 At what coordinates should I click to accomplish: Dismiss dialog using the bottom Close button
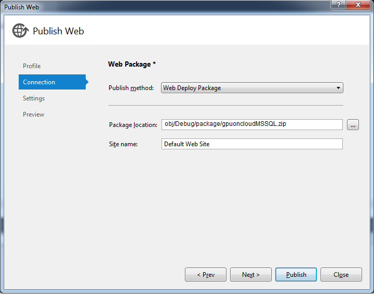click(x=341, y=275)
